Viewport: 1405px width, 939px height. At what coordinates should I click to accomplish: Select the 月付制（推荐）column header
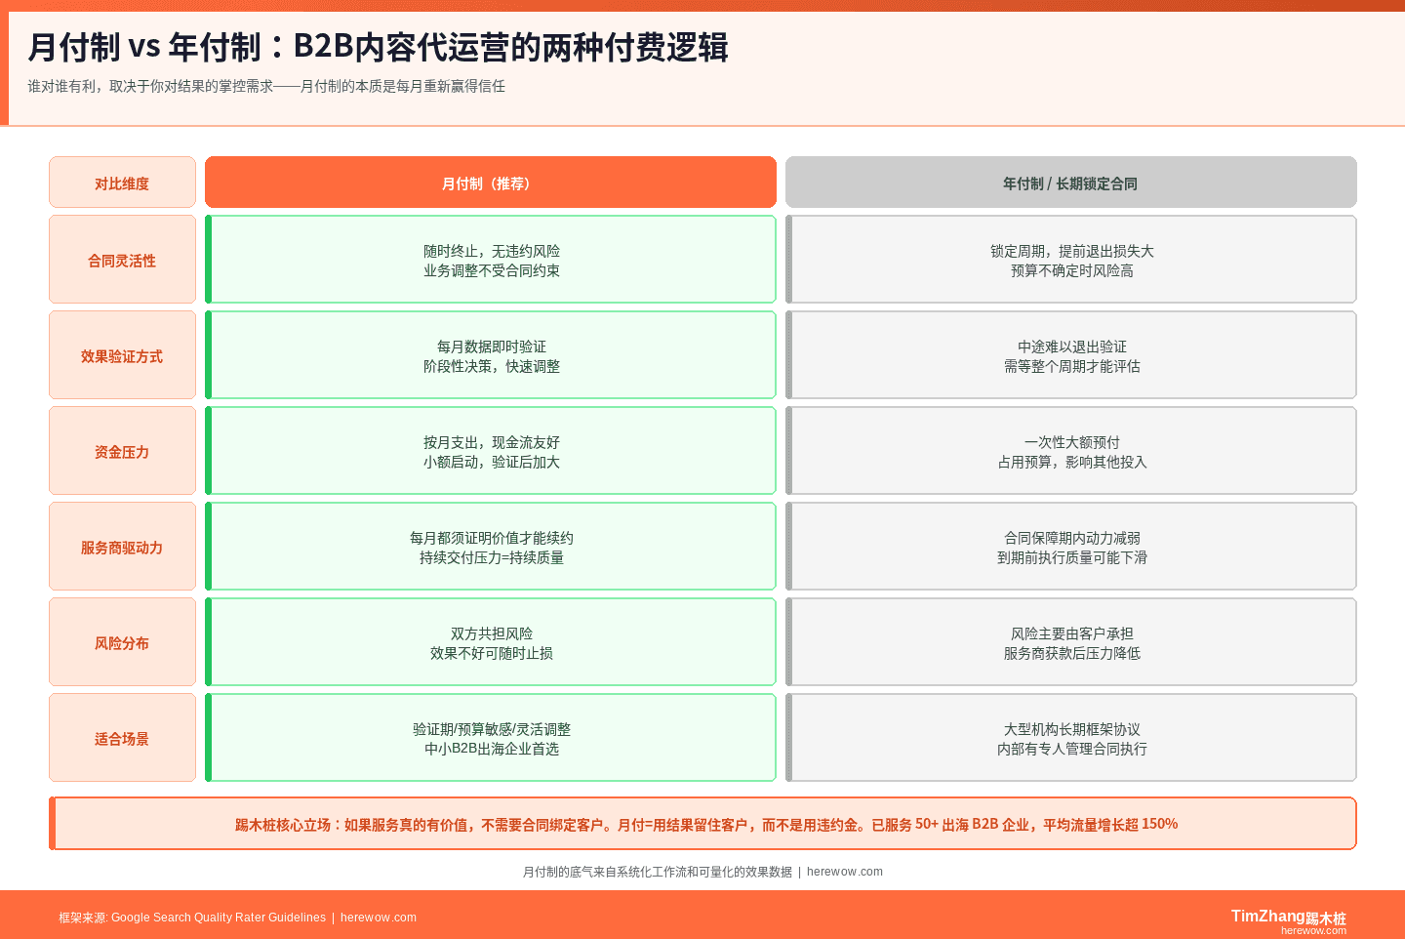[490, 182]
